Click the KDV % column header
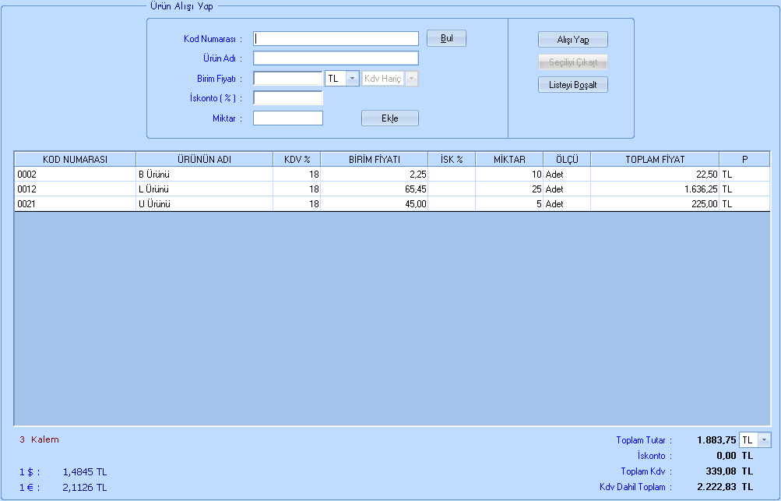The width and height of the screenshot is (781, 501). tap(297, 159)
